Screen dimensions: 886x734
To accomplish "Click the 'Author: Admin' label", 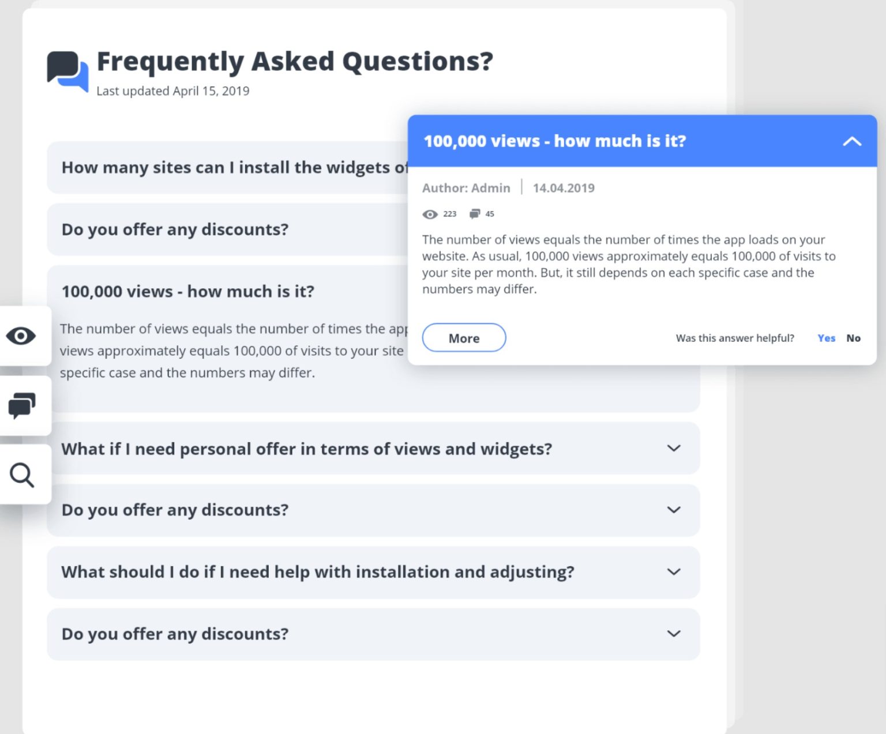I will [x=466, y=187].
